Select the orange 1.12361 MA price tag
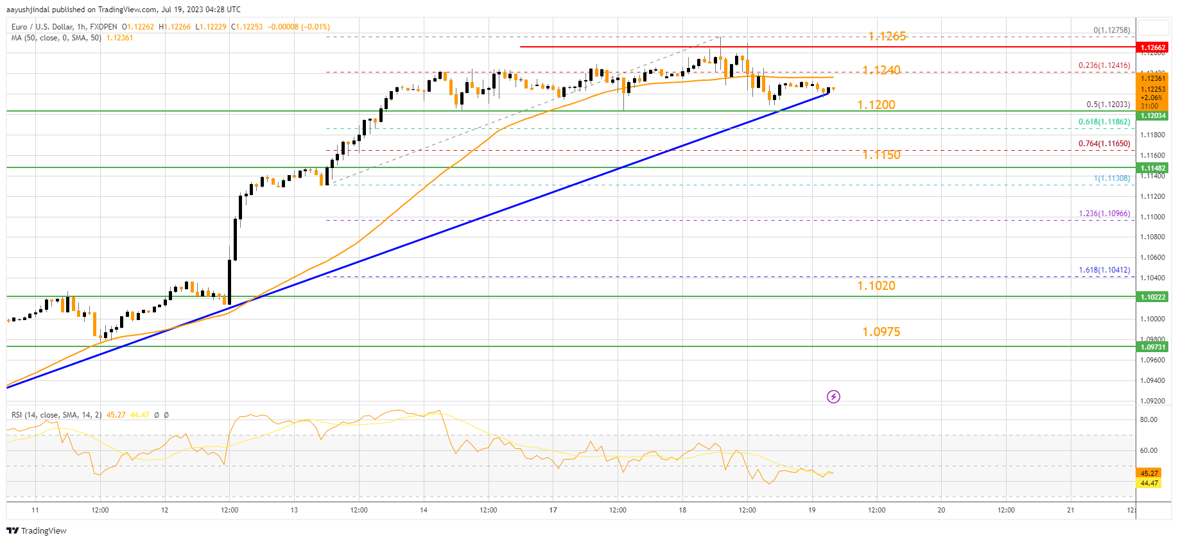The width and height of the screenshot is (1178, 542). (1153, 79)
